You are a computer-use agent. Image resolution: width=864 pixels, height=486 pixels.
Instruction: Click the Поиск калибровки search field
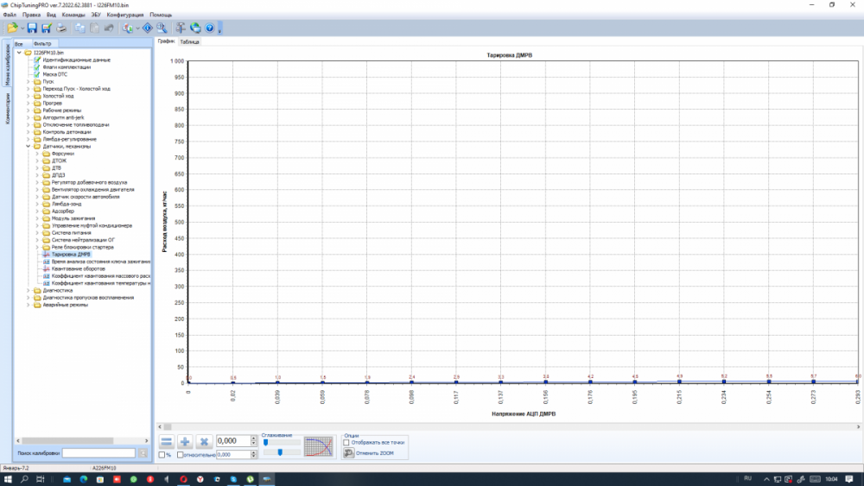click(98, 453)
